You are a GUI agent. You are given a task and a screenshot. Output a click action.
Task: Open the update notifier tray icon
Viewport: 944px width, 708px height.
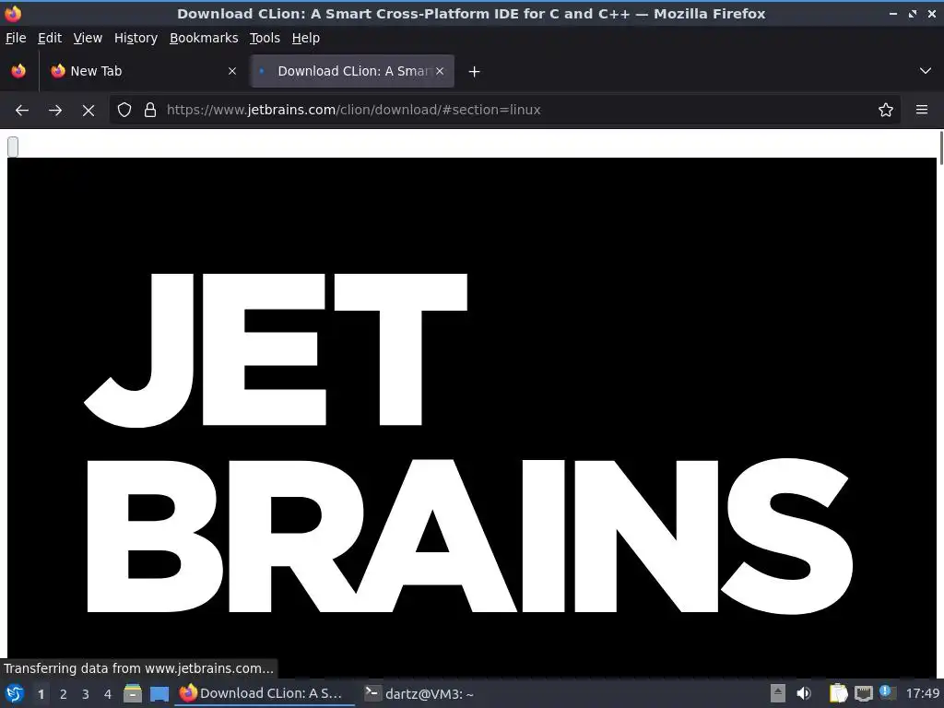[886, 692]
